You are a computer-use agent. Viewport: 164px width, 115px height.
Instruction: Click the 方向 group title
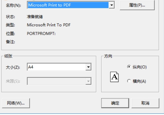pos(108,56)
